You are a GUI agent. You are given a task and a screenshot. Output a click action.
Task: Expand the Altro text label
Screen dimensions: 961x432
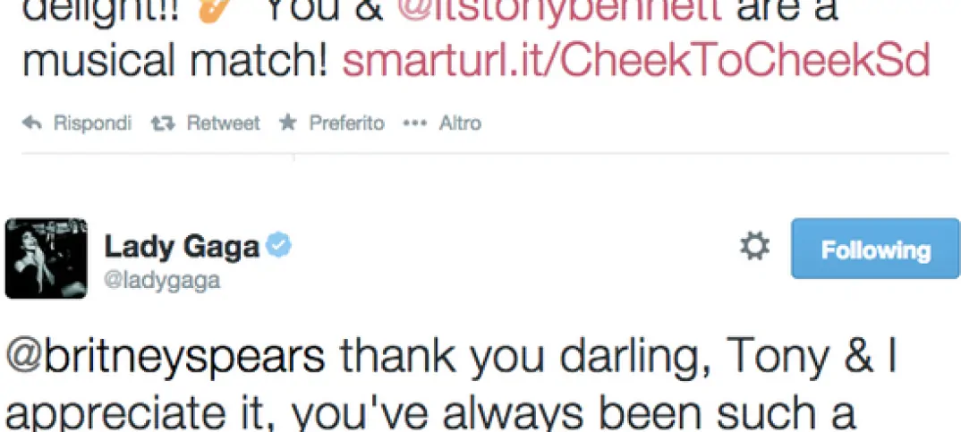[x=460, y=123]
